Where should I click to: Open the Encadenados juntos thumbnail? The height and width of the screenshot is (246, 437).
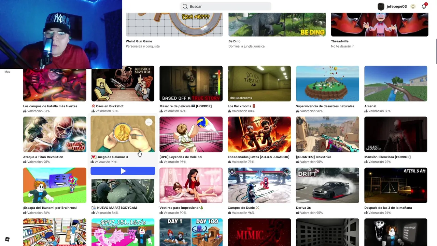259,134
